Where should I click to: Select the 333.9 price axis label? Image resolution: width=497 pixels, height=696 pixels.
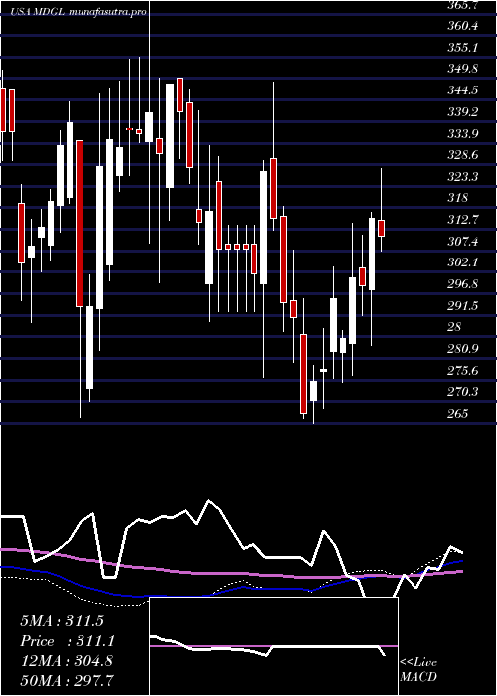point(463,133)
